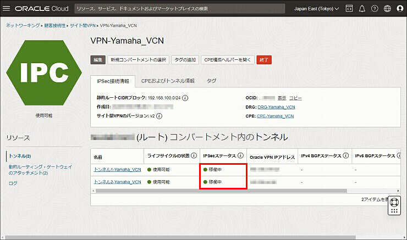Image resolution: width=407 pixels, height=240 pixels.
Task: Click 使用可能 status in tunnel 1 row
Action: [161, 170]
